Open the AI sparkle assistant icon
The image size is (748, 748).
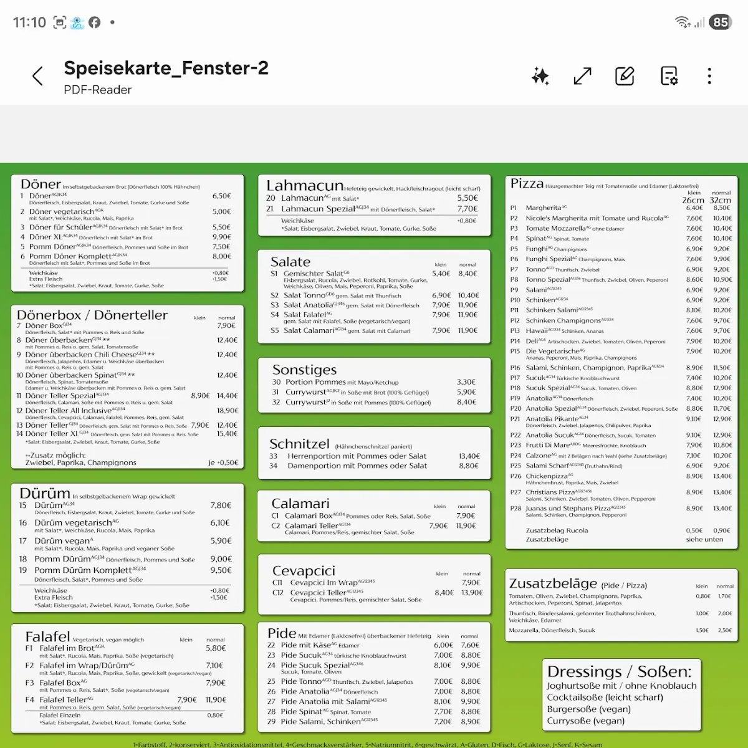540,76
